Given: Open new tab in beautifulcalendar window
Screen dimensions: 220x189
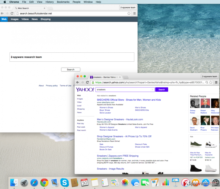Looking at the screenshot, I should pyautogui.click(x=50, y=8).
